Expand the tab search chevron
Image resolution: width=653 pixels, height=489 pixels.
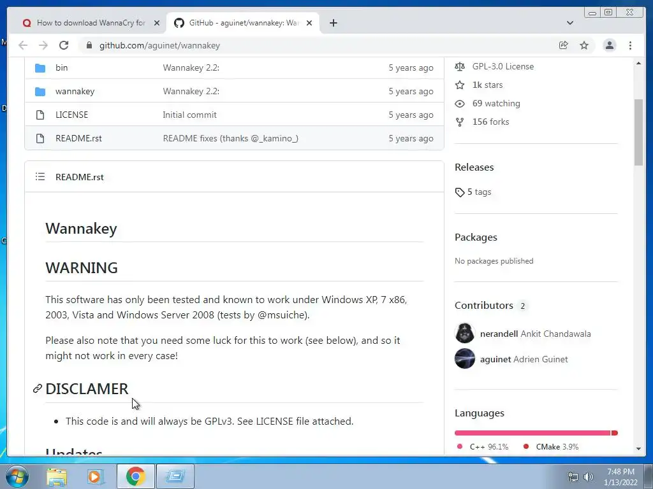[x=570, y=23]
